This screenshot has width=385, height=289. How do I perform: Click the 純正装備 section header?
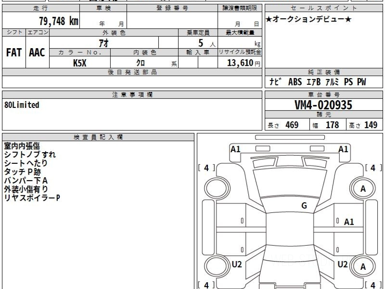point(324,72)
